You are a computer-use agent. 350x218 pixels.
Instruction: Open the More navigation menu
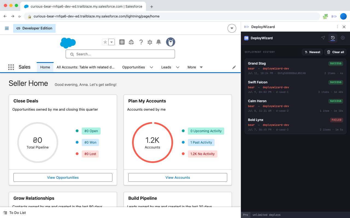click(x=195, y=67)
